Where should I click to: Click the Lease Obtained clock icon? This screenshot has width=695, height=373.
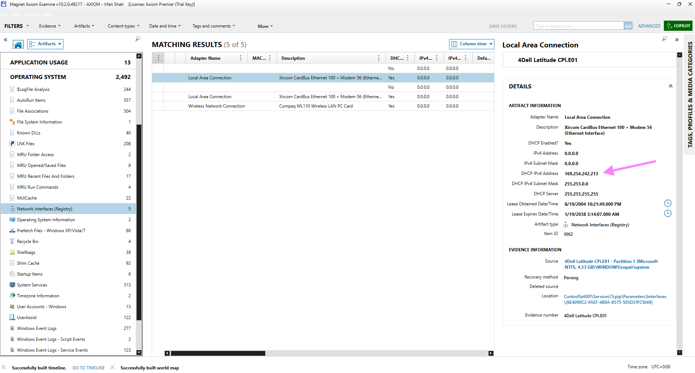[x=667, y=203]
